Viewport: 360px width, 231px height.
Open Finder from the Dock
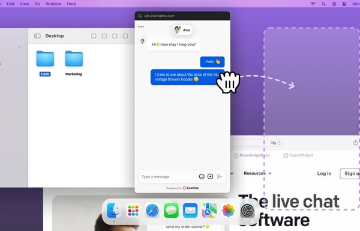click(114, 211)
